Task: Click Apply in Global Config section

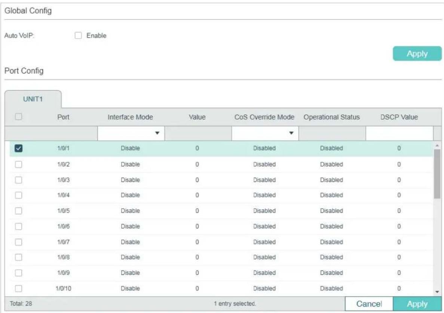Action: point(417,53)
